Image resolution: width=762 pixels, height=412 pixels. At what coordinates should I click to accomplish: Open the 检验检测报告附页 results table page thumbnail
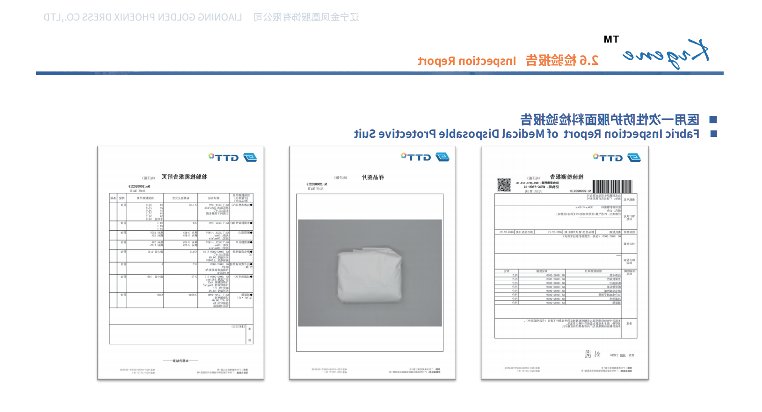coord(181,263)
